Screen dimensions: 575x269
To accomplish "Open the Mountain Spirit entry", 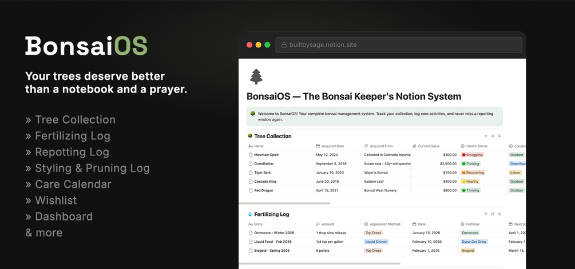I will (x=266, y=155).
